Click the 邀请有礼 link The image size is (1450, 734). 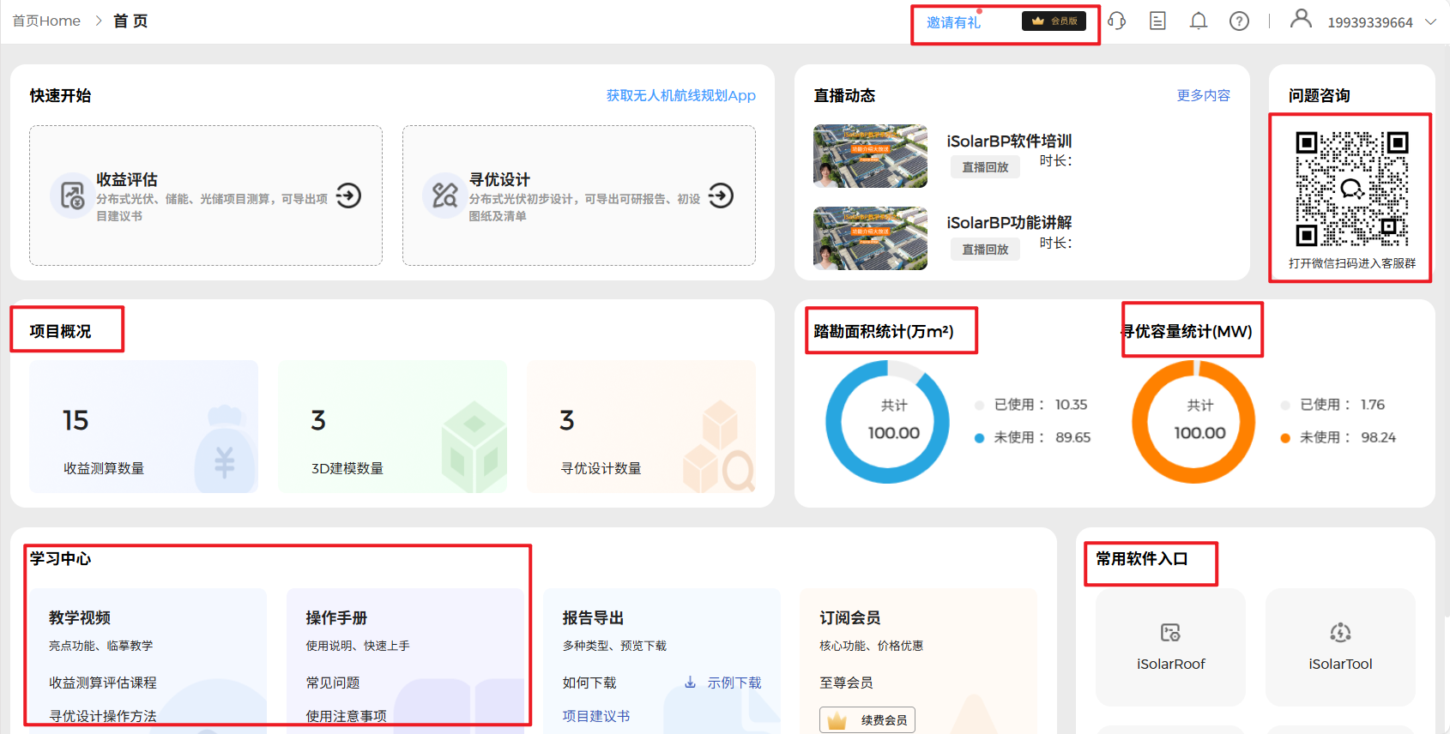[x=953, y=22]
